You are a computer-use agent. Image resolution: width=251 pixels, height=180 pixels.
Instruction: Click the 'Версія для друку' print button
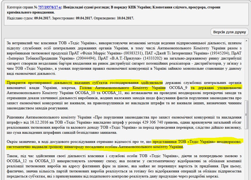point(229,32)
